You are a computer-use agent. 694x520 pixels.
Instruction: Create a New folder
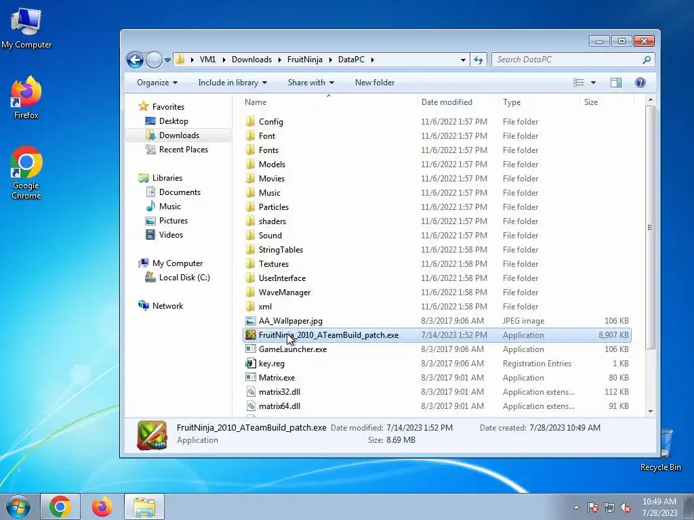click(x=374, y=83)
